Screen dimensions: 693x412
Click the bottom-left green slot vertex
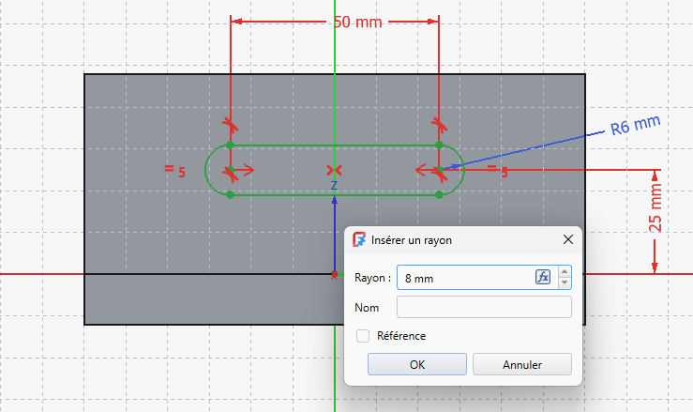(230, 194)
